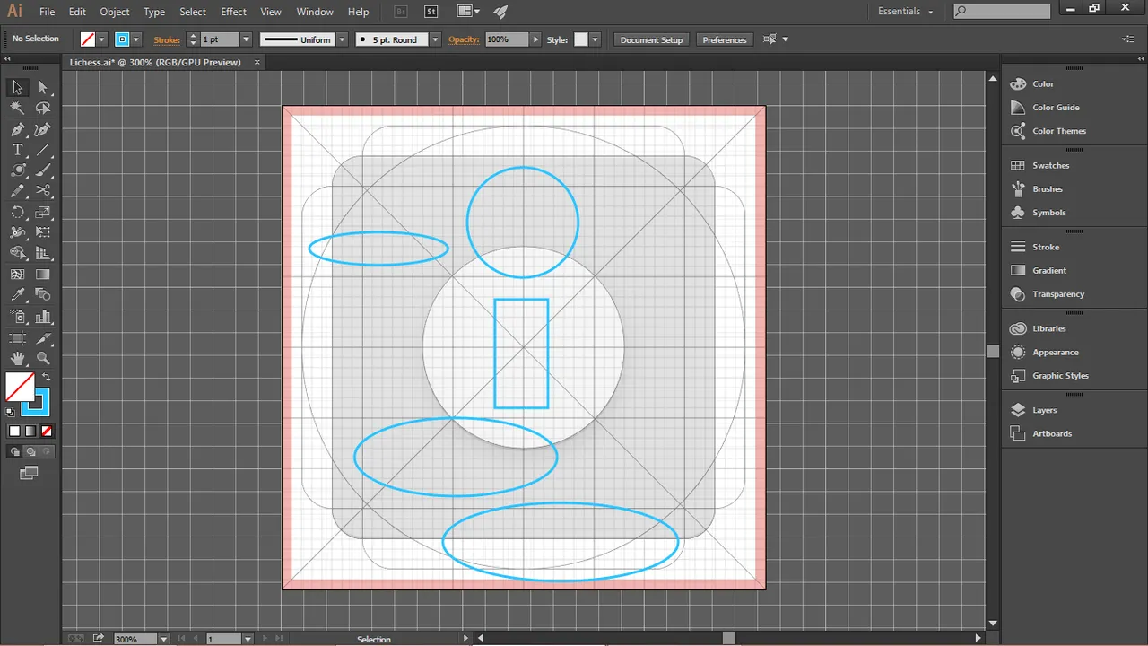This screenshot has height=646, width=1148.
Task: Open GPU Performance rocket icon
Action: coord(500,12)
